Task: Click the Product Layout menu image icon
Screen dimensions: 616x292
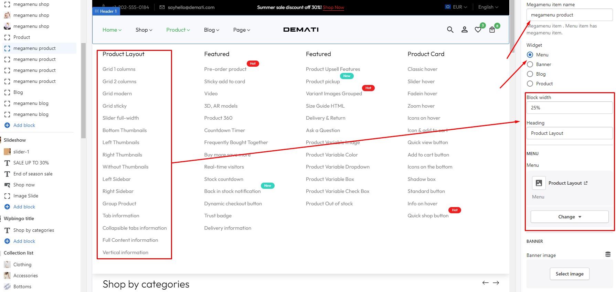Action: point(539,183)
